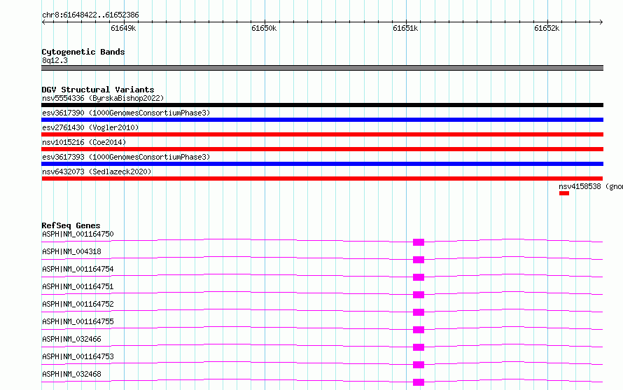Select ASPH|NM_004318 transcript label
The image size is (623, 390).
pos(71,251)
